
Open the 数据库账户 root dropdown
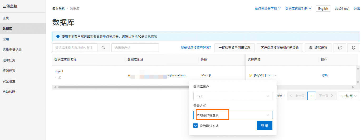(233, 96)
